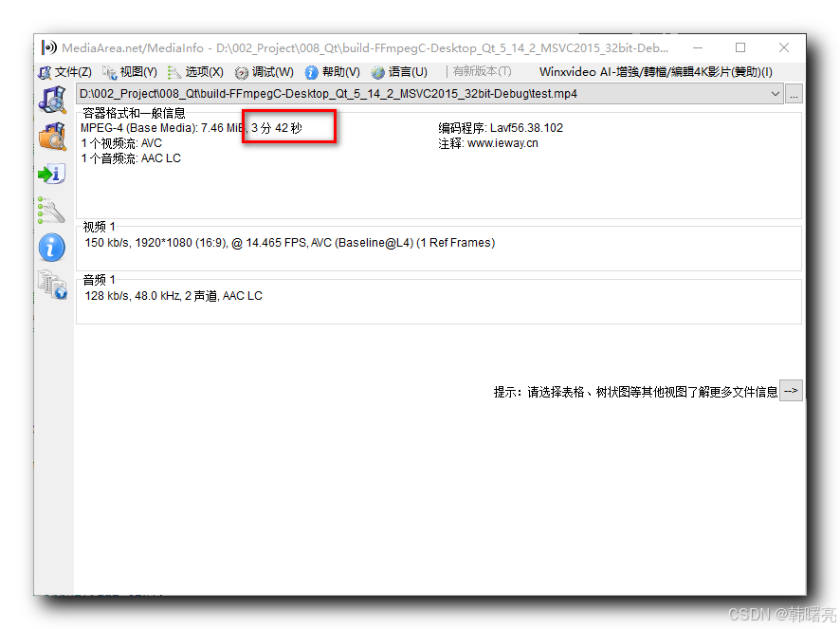
Task: Open the 视图(Y) menu
Action: pos(130,72)
